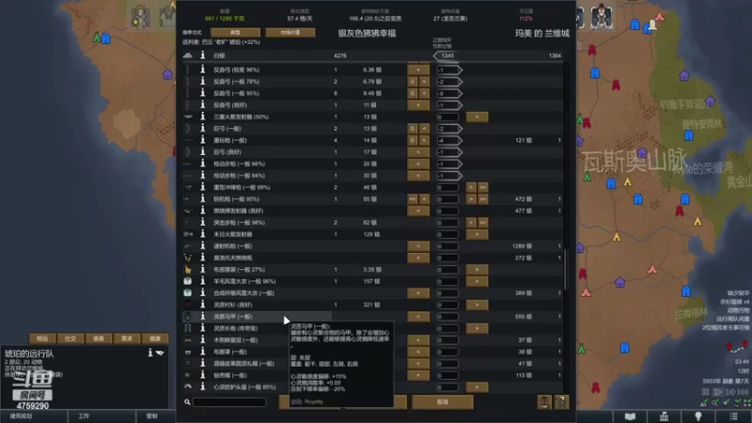Select colonist portrait at top right of map
The height and width of the screenshot is (423, 752).
602,15
